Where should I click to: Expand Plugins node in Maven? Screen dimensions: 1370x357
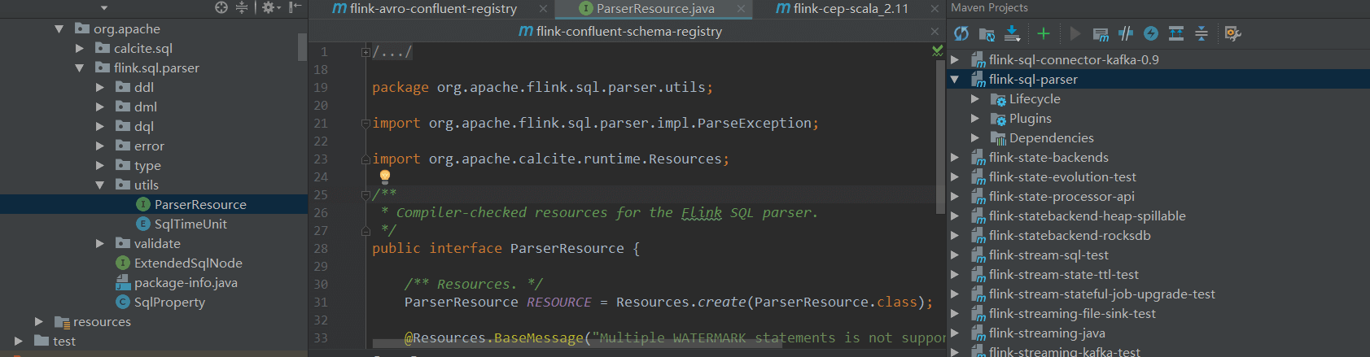[975, 118]
